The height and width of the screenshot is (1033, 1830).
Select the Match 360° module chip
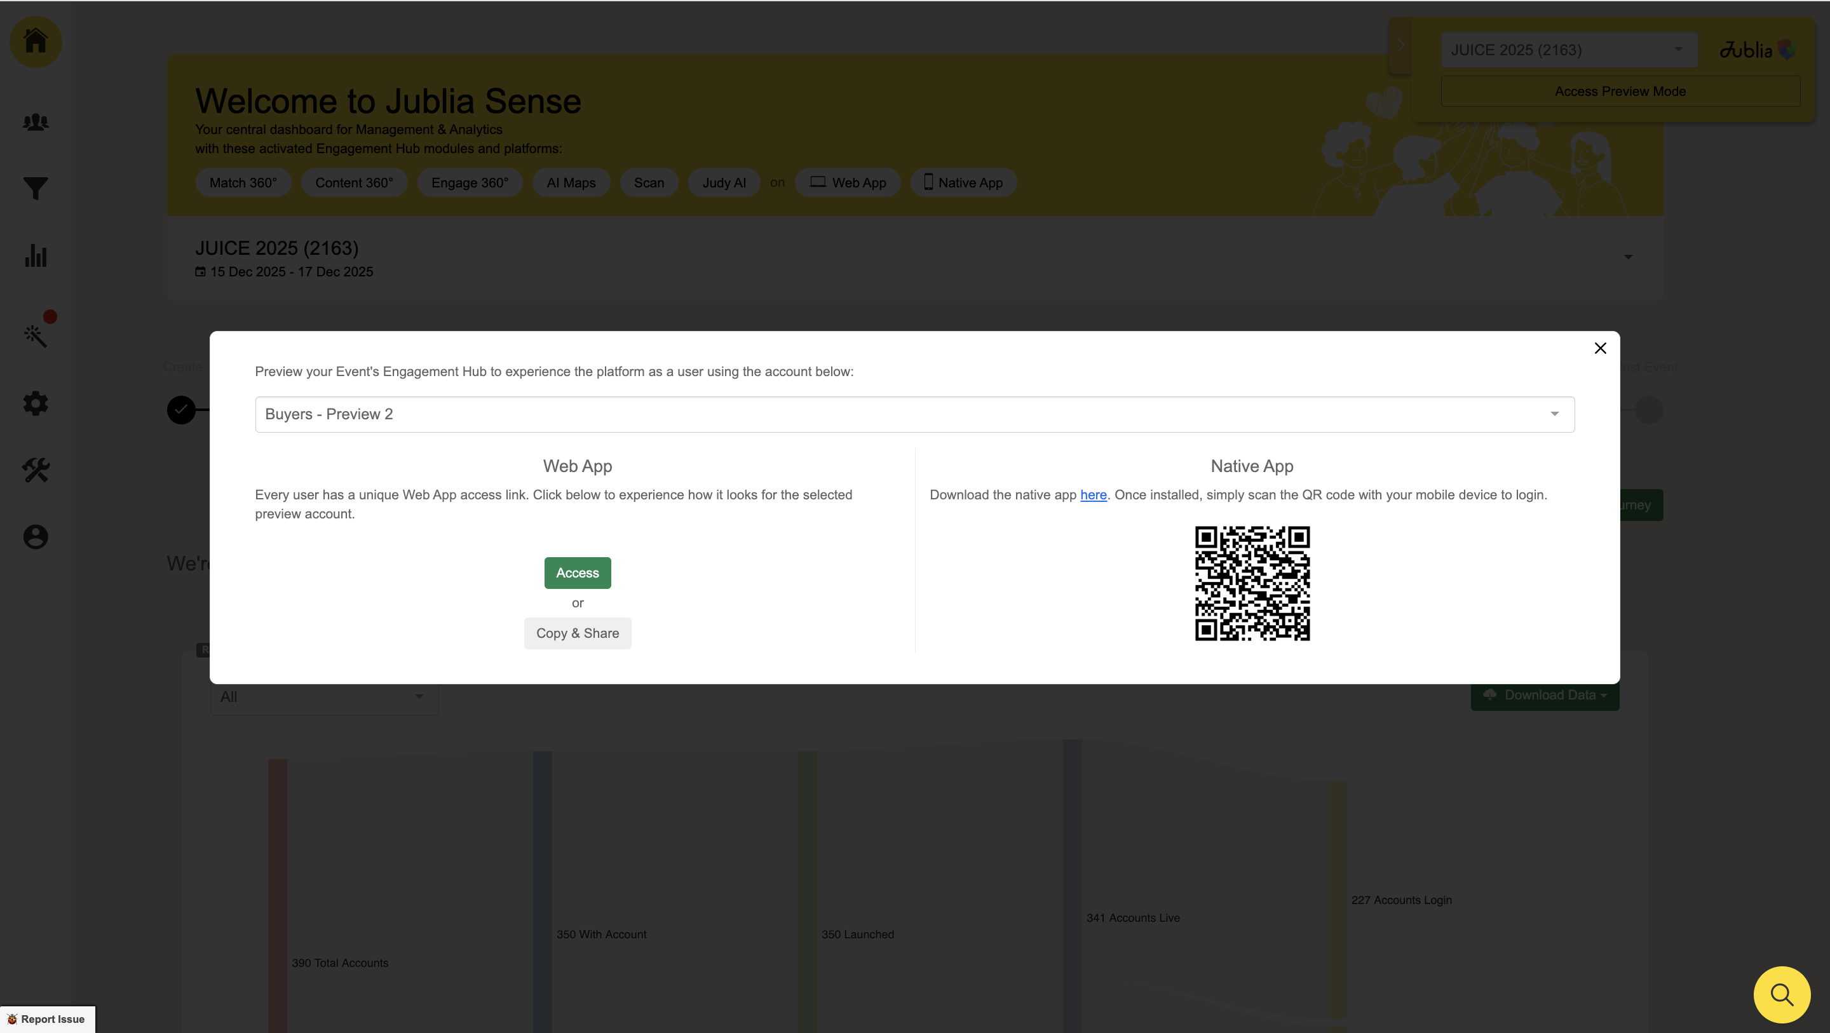pos(243,182)
